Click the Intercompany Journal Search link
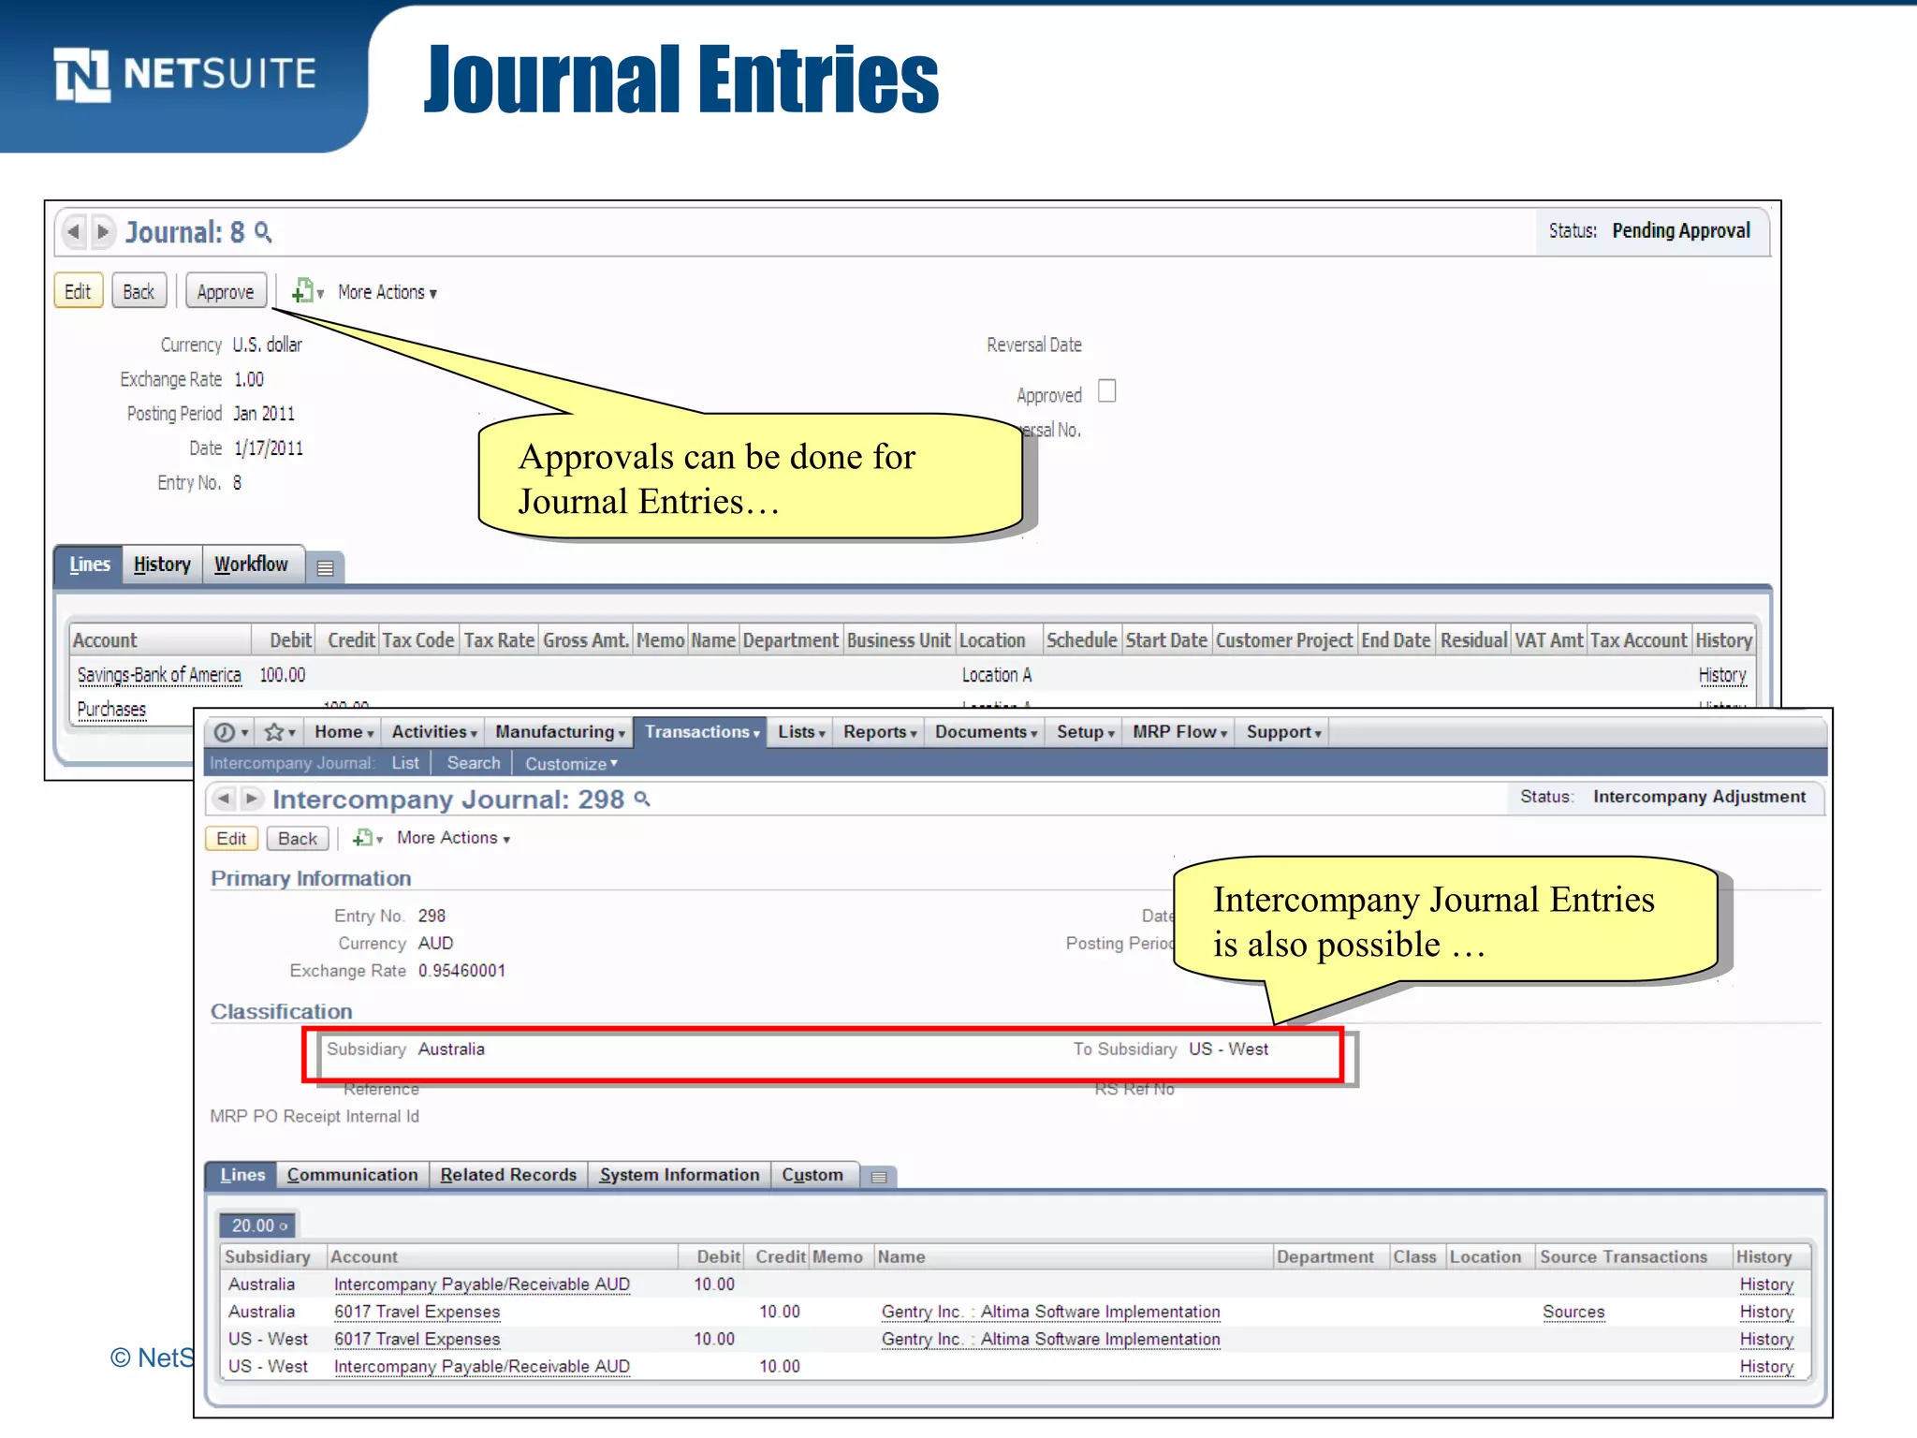 474,763
